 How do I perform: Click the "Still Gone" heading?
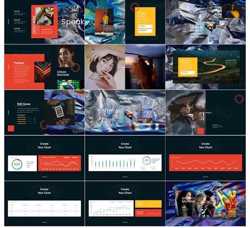pyautogui.click(x=24, y=104)
